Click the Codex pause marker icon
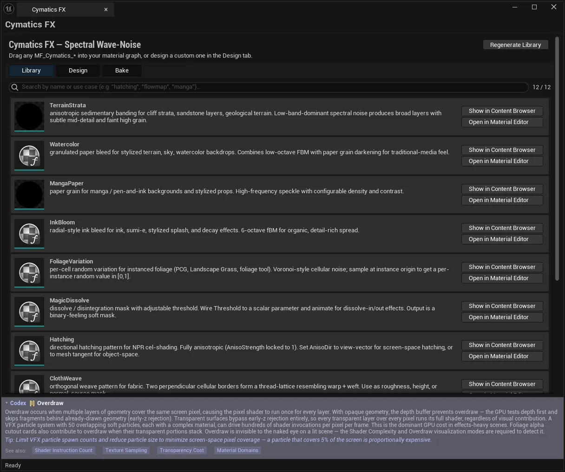Viewport: 565px width, 472px height. (x=32, y=403)
